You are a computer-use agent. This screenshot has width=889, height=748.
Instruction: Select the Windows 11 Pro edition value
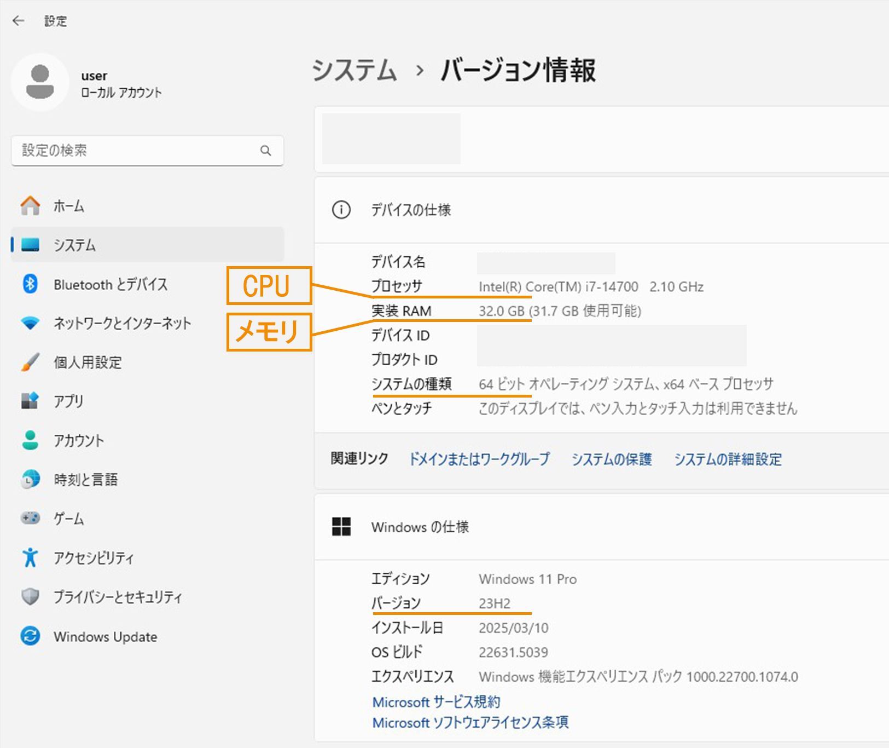tap(527, 579)
